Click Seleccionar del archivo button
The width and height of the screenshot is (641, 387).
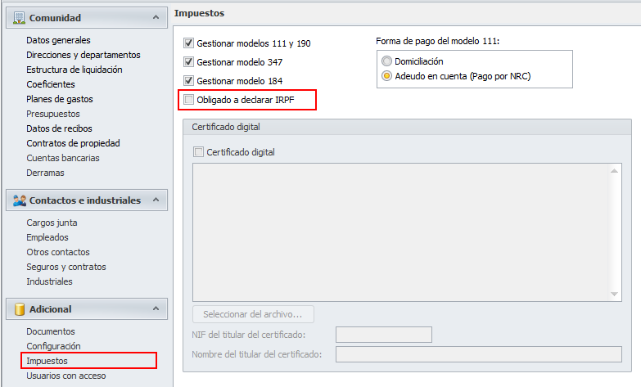point(253,314)
